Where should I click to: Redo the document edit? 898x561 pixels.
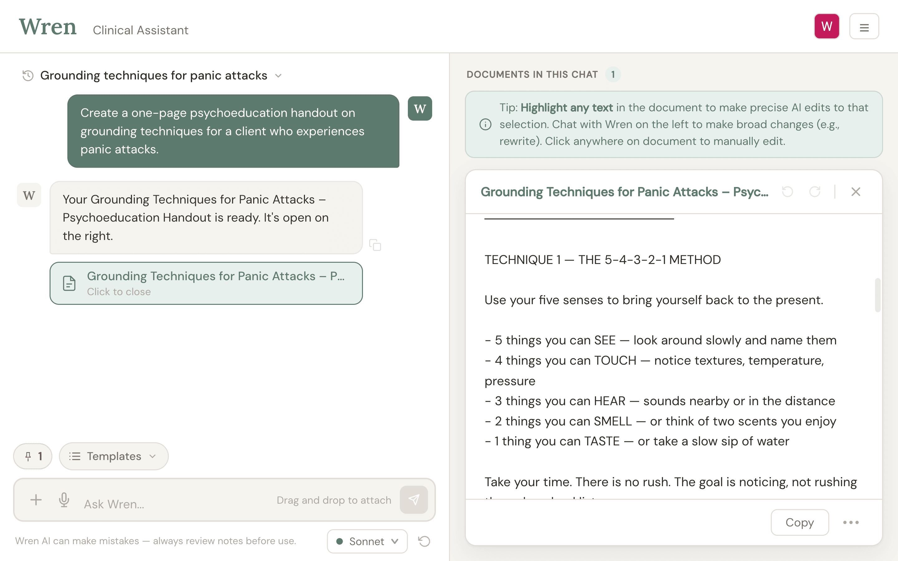(x=814, y=192)
